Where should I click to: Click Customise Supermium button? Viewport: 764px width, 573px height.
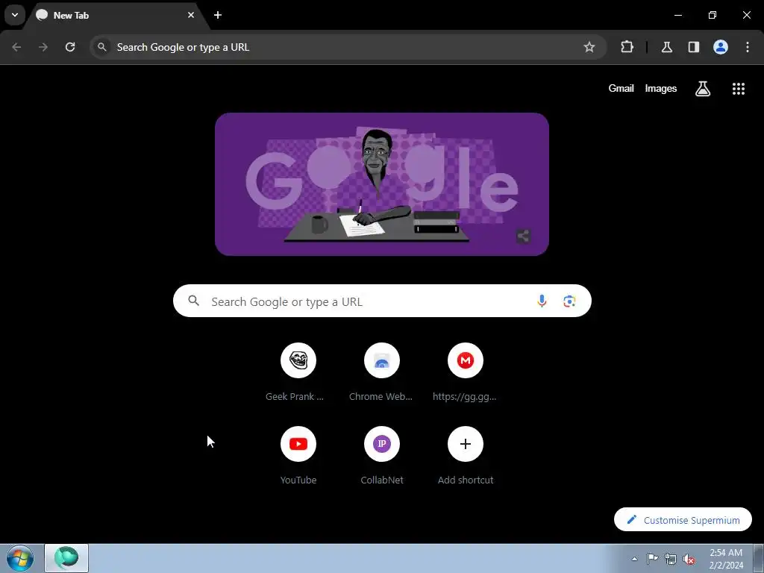[683, 519]
